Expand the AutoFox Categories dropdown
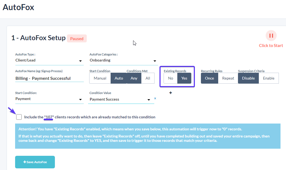Screen dimensions: 286x170 point(124,60)
